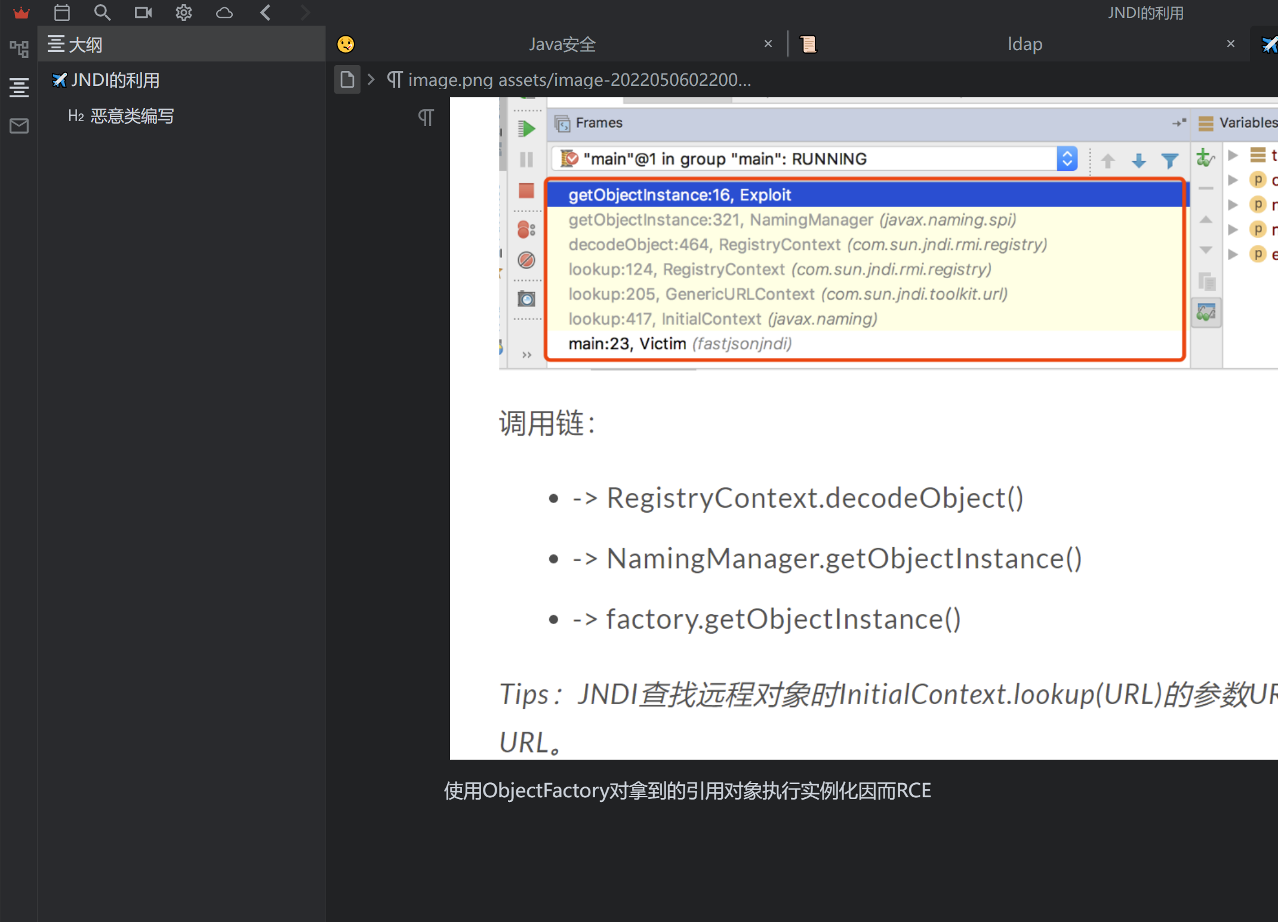Close the Java安全 tab
This screenshot has width=1278, height=922.
point(768,44)
